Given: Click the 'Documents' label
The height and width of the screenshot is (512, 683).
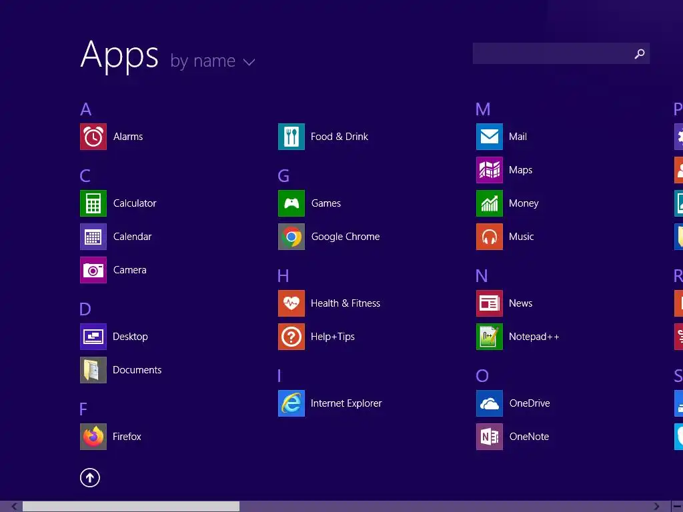Looking at the screenshot, I should tap(137, 370).
